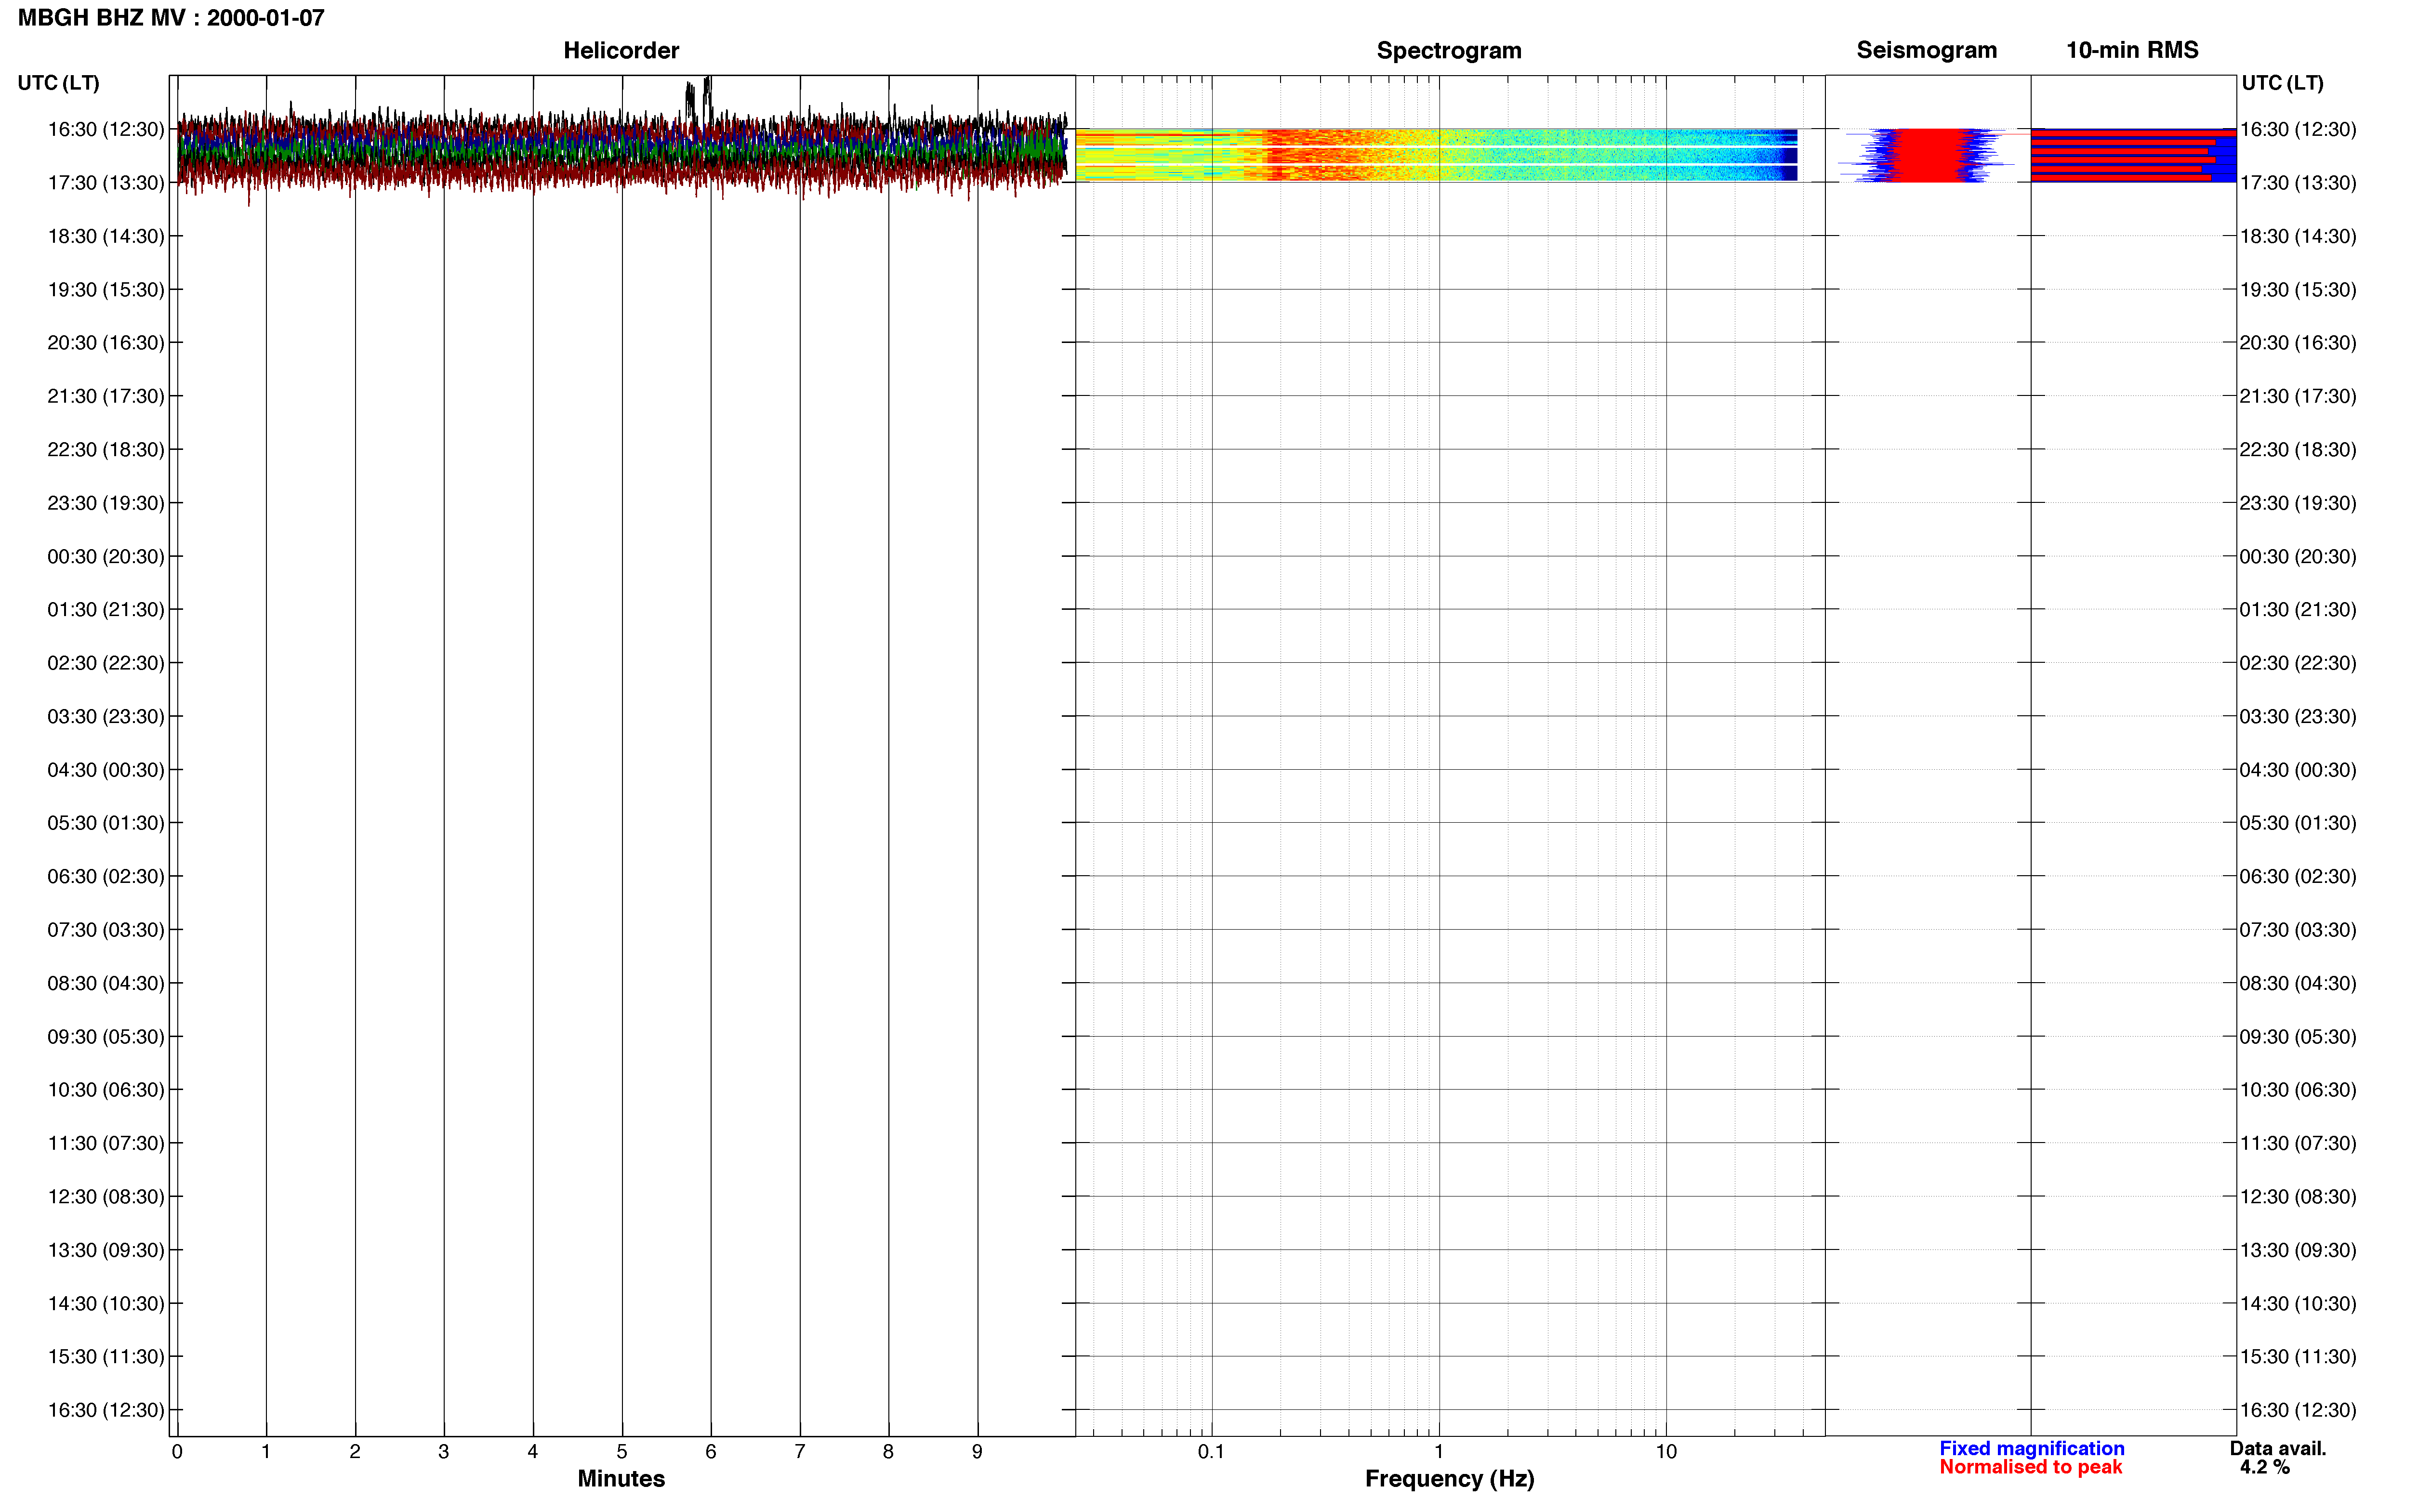The height and width of the screenshot is (1512, 2418).
Task: Click the 14:30 (10:30) label on right axis
Action: point(2298,1304)
